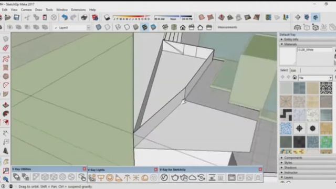The height and width of the screenshot is (189, 336).
Task: Switch to Top view
Action: [x=174, y=27]
